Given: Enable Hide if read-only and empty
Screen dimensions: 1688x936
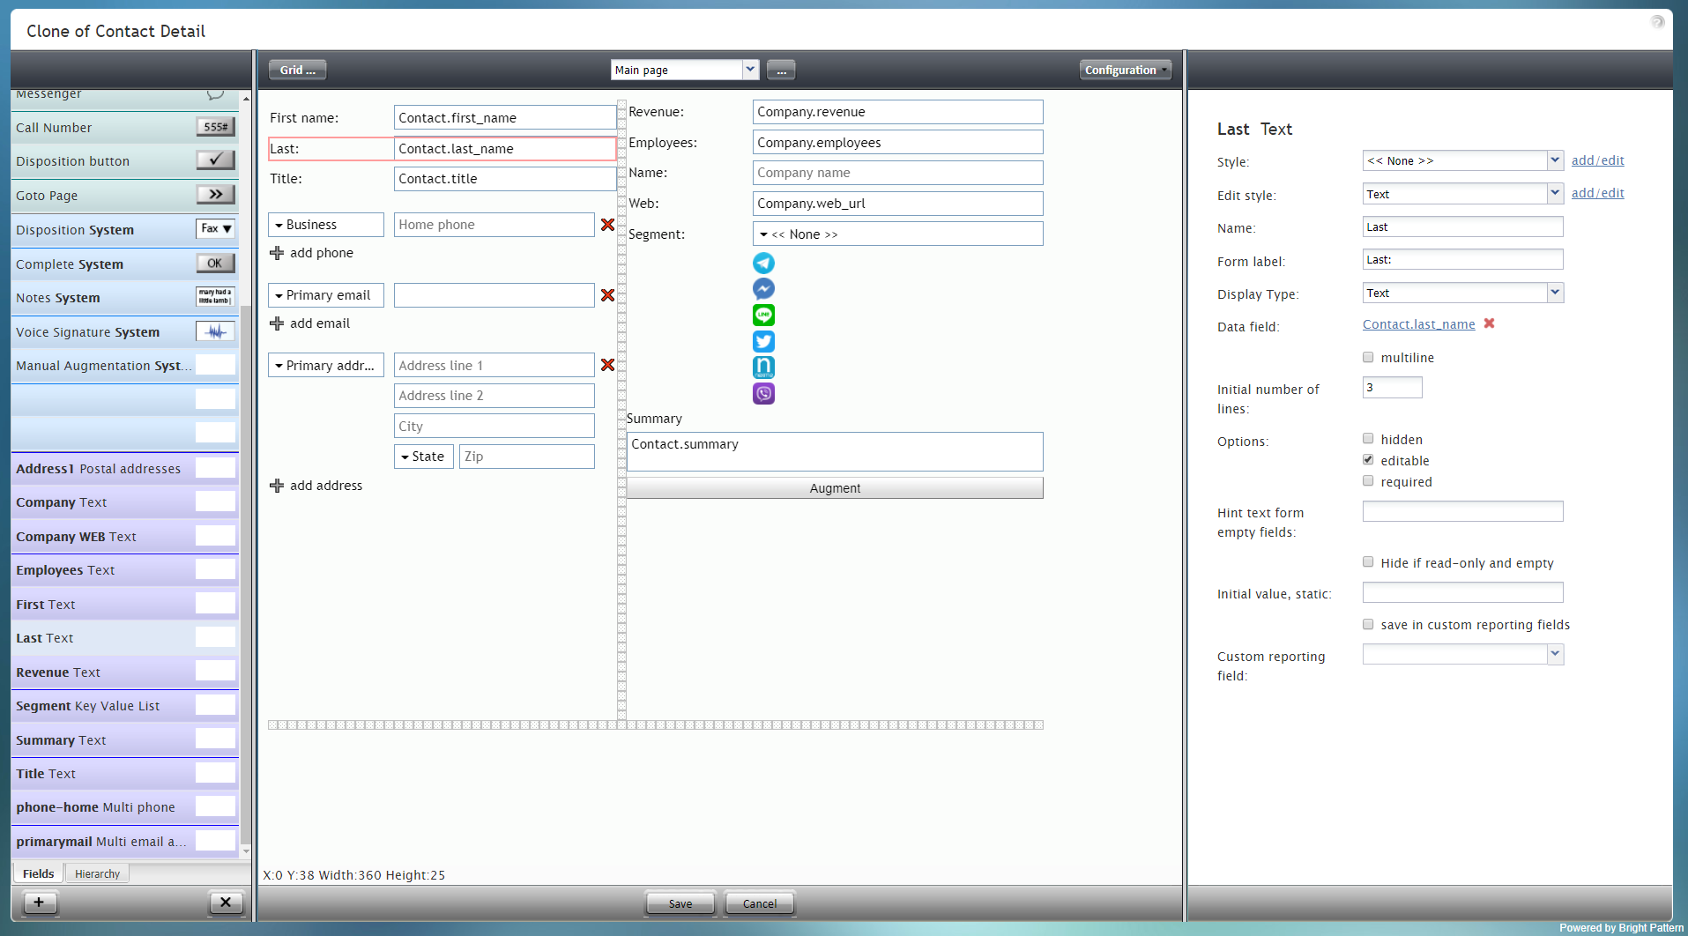Looking at the screenshot, I should point(1368,561).
